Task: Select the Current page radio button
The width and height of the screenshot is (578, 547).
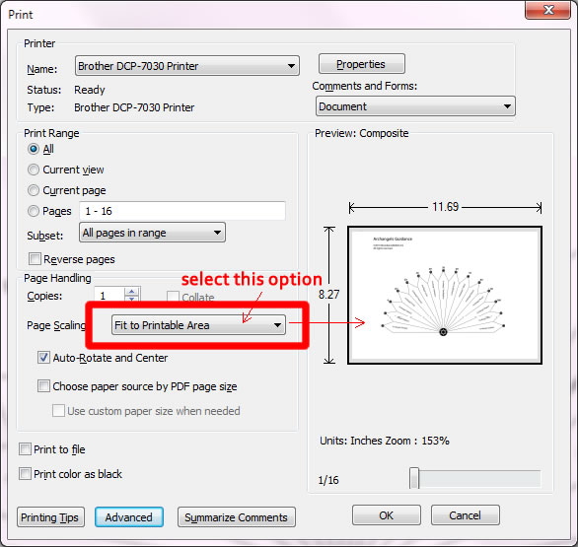Action: 34,190
